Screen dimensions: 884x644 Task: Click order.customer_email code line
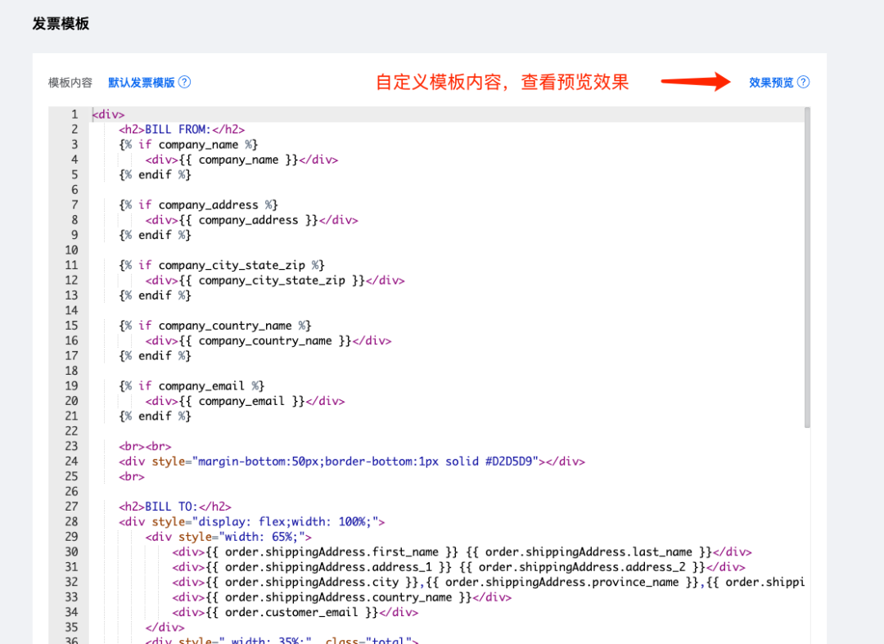coord(295,612)
